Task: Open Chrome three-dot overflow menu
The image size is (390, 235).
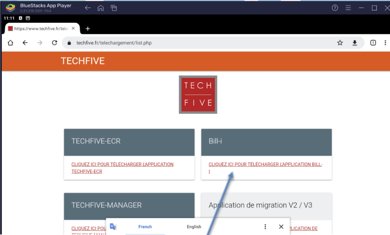Action: 385,43
